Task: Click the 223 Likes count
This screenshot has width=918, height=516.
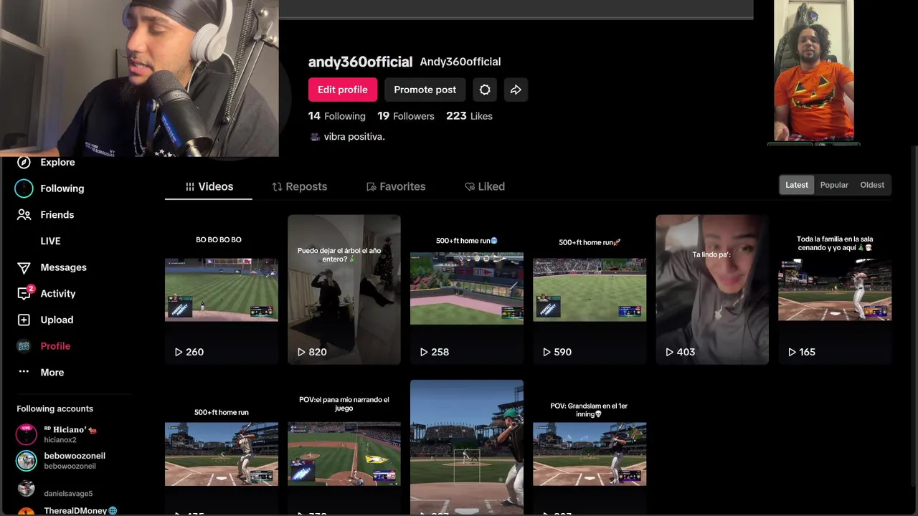Action: click(469, 116)
